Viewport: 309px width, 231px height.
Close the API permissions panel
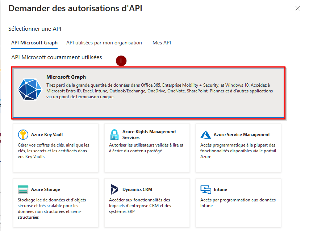297,8
